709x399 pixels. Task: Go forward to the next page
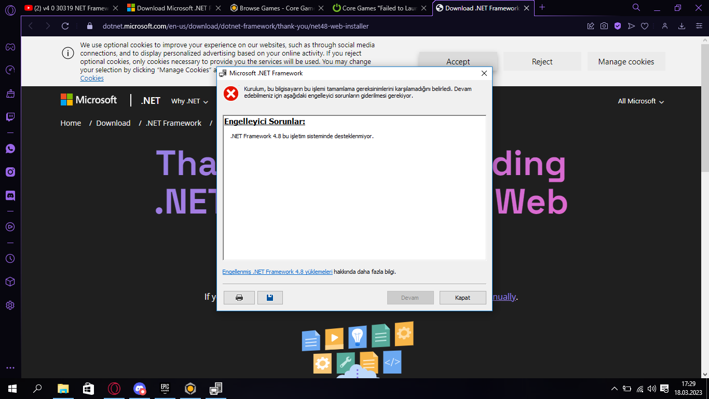coord(48,26)
